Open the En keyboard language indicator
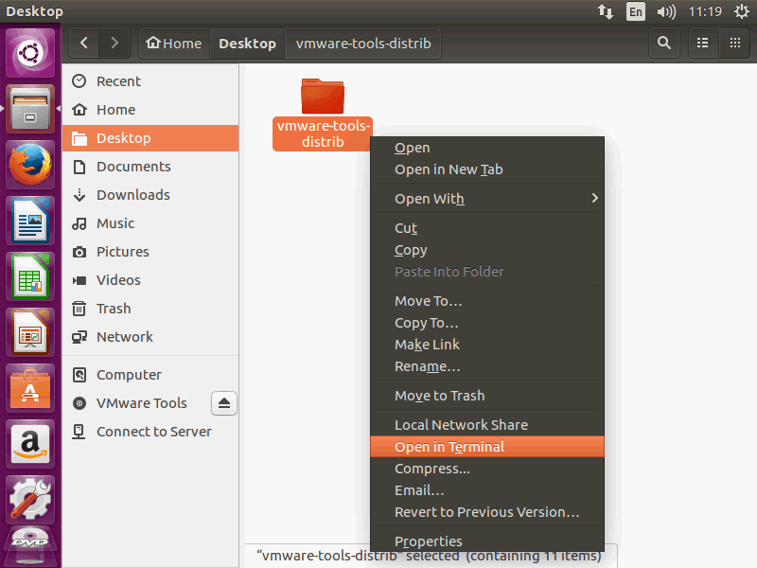The width and height of the screenshot is (757, 568). pyautogui.click(x=635, y=11)
